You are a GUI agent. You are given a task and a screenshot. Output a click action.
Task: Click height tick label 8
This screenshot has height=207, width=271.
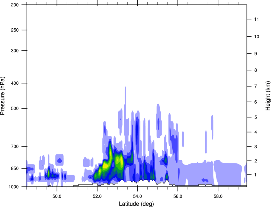pyautogui.click(x=256, y=70)
